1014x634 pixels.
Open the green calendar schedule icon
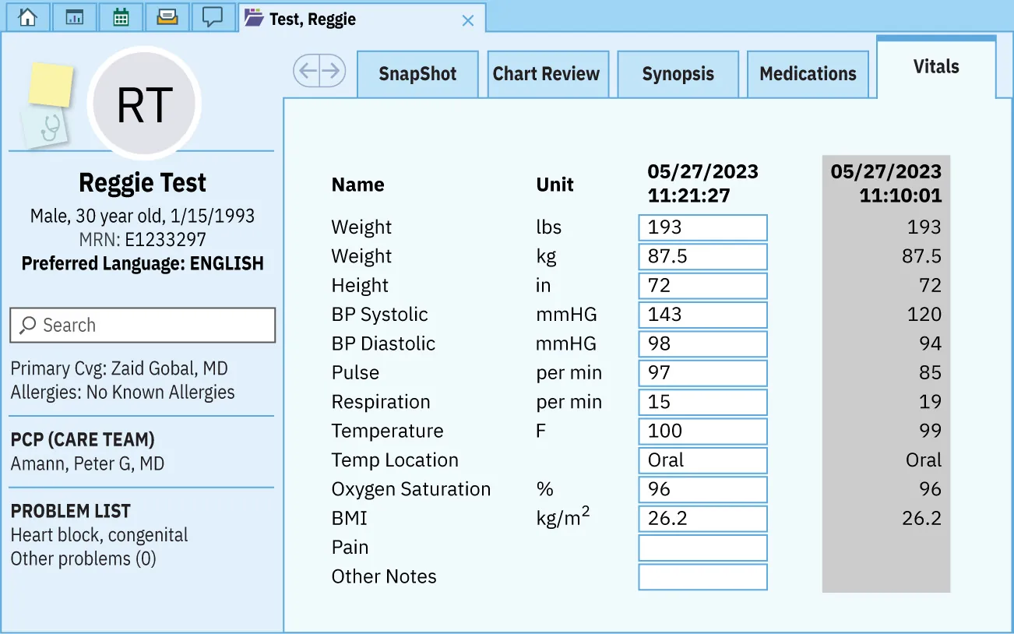click(x=121, y=16)
